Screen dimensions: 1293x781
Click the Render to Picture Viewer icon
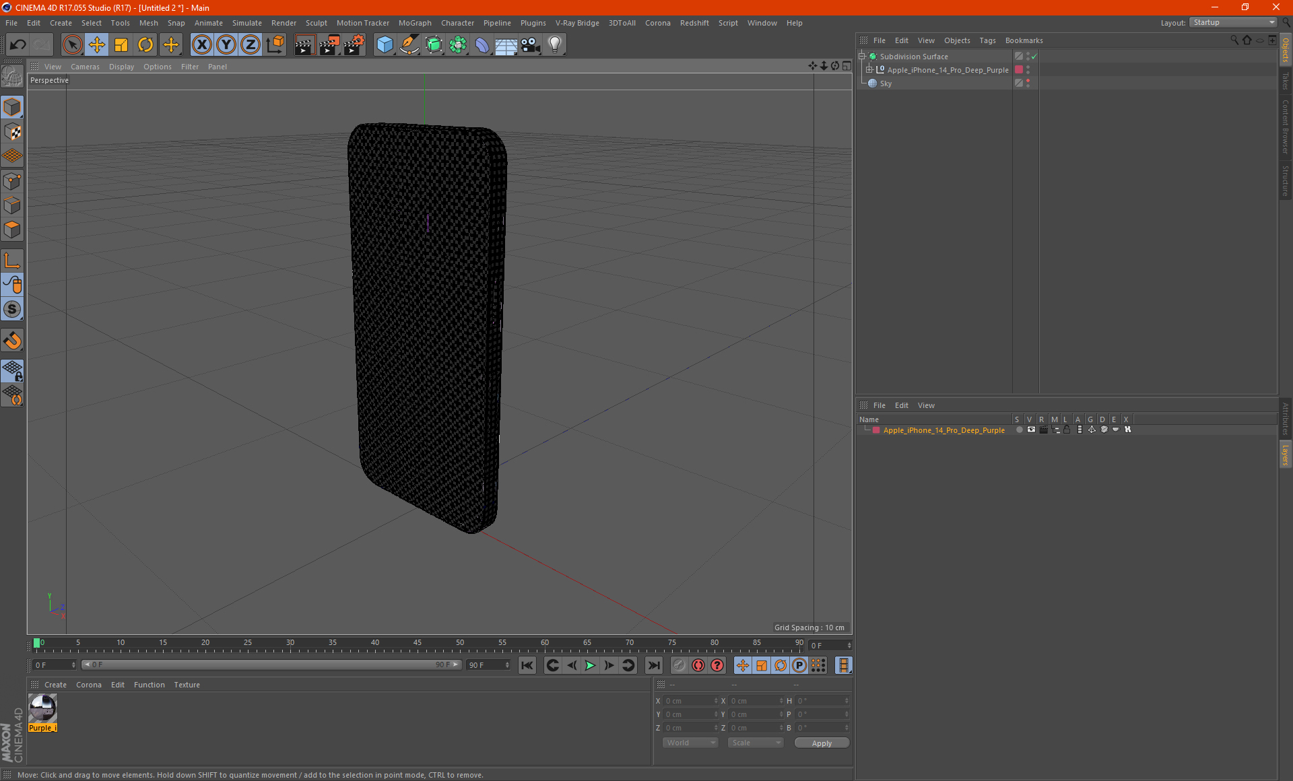(329, 45)
